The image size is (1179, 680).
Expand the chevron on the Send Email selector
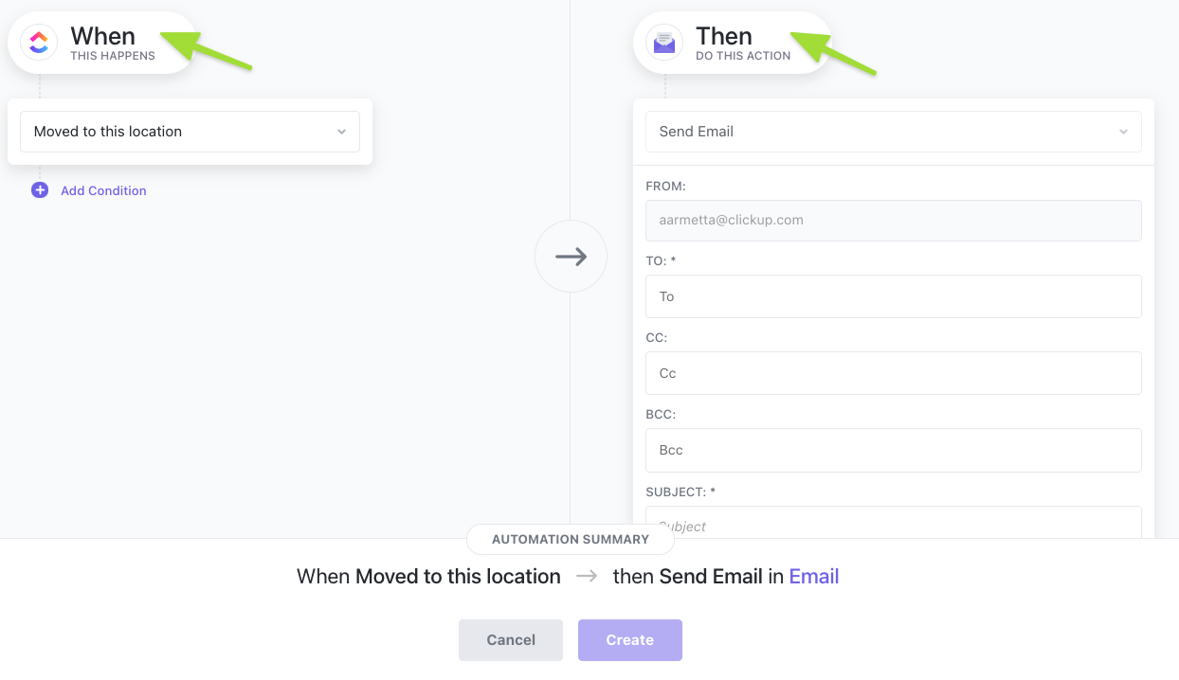(x=1123, y=133)
